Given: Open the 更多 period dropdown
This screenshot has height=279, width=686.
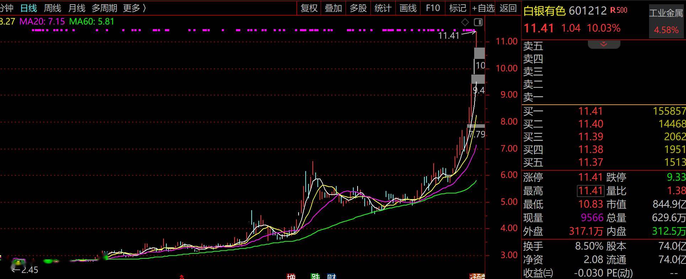Looking at the screenshot, I should [x=134, y=8].
